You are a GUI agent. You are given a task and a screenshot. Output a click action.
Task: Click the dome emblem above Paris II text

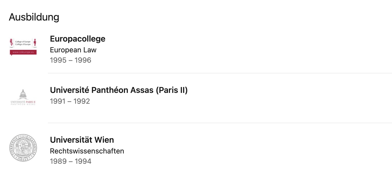pos(23,94)
